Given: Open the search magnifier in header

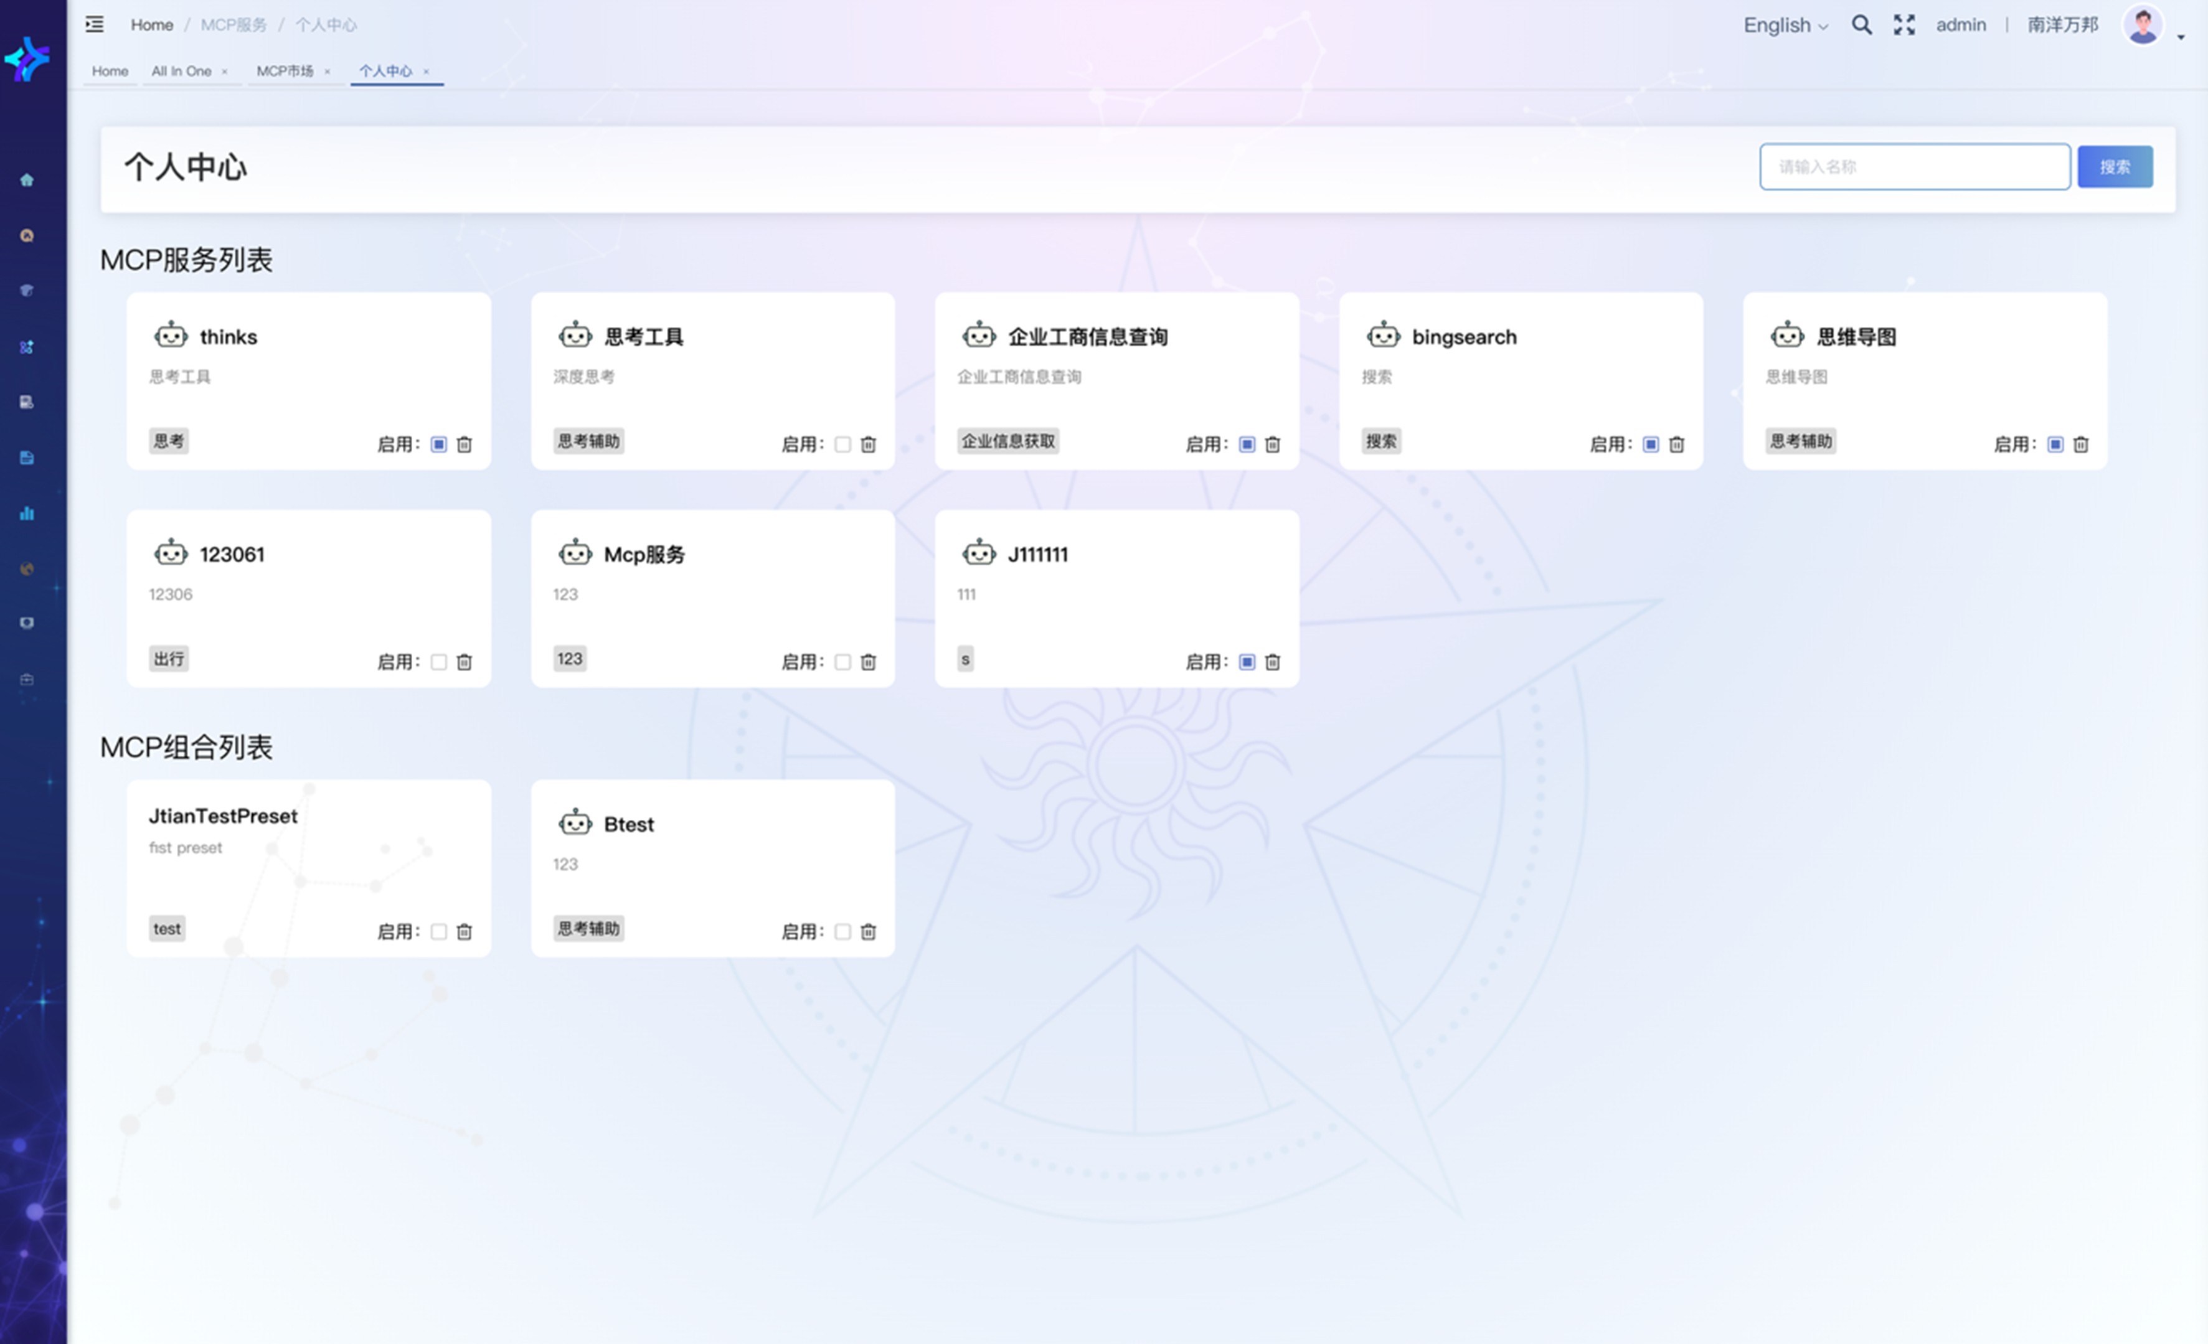Looking at the screenshot, I should pyautogui.click(x=1861, y=25).
